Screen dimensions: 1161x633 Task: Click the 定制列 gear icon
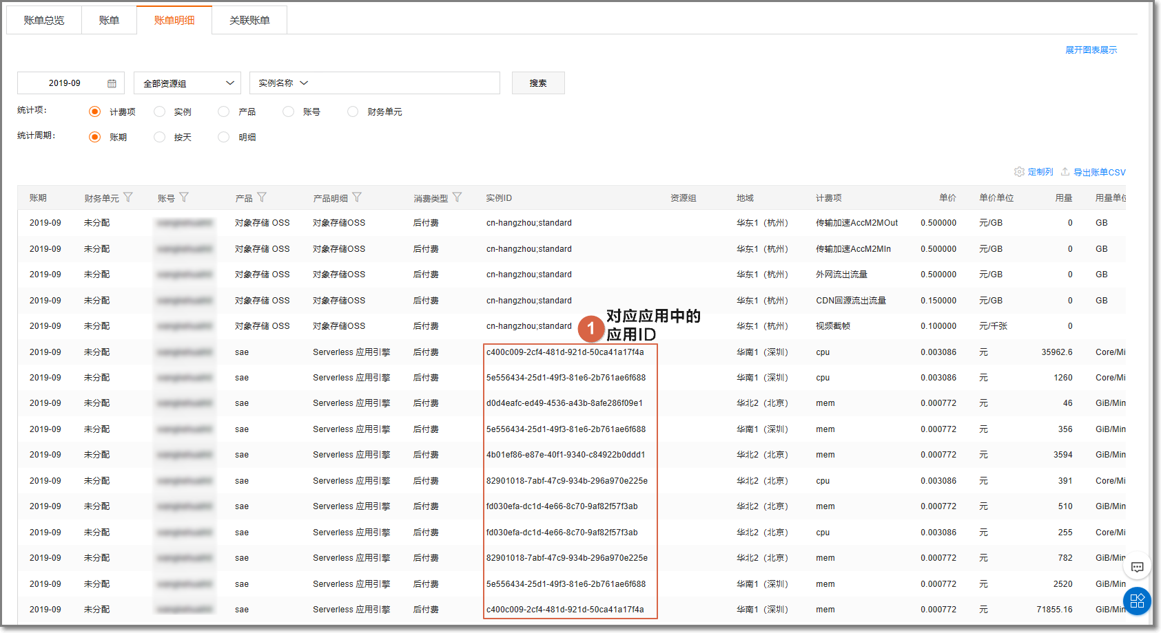1019,172
